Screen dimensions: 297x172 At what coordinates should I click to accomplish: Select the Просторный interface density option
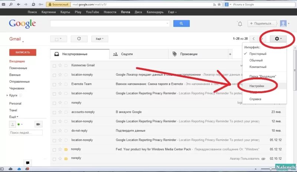pos(258,54)
